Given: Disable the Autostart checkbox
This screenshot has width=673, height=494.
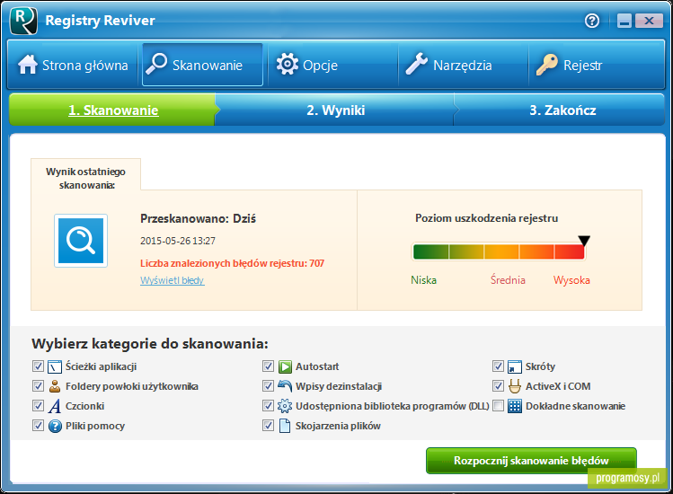Looking at the screenshot, I should tap(269, 366).
